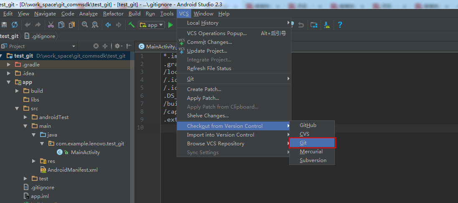Viewport: 458px width, 203px height.
Task: Run app with green play button
Action: click(x=171, y=25)
